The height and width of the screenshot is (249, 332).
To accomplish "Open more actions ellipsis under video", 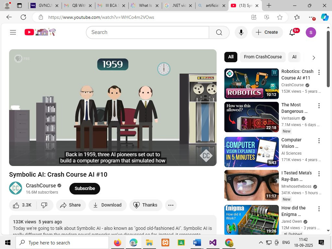I will pos(171,205).
